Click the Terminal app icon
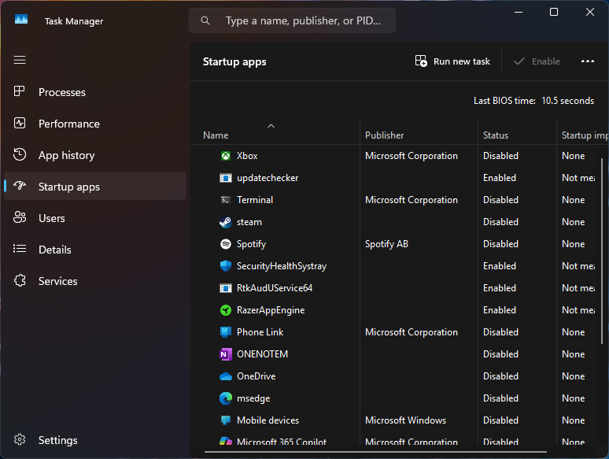 225,200
